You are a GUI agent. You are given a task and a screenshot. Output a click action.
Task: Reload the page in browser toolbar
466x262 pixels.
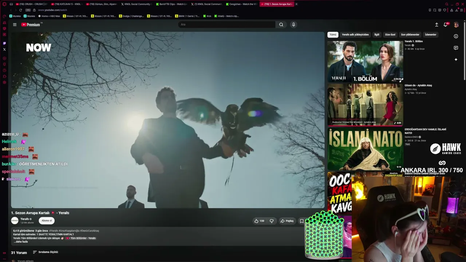point(20,10)
